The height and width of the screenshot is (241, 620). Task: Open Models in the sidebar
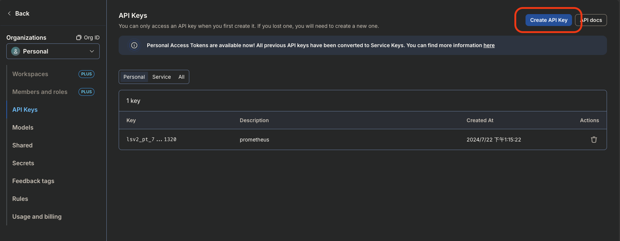click(23, 127)
